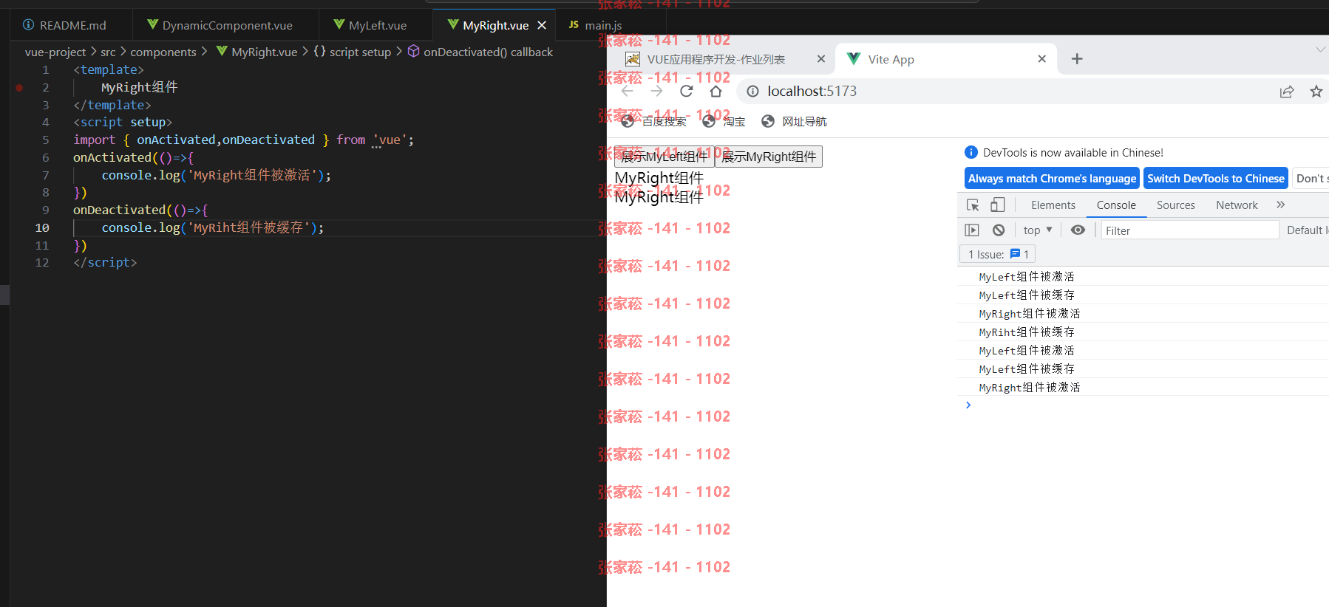Select onDeactivated() callback breadcrumb

coord(480,52)
